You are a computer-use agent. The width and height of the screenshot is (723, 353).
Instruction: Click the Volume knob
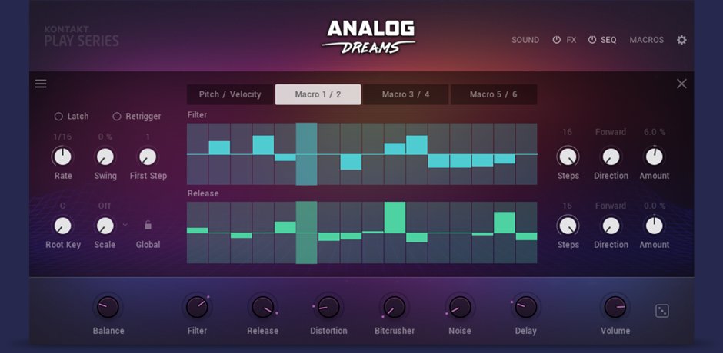coord(615,307)
